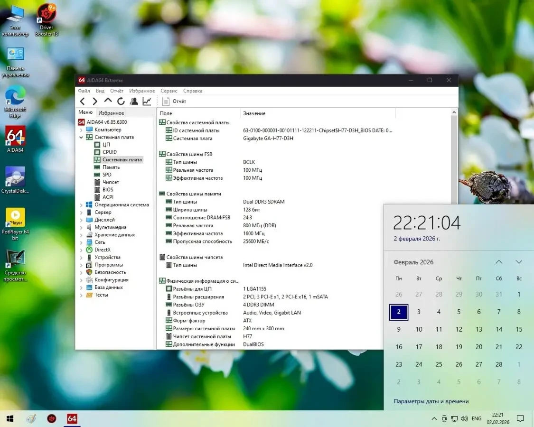Select the ACPI tree item
Viewport: 534px width, 427px height.
[107, 197]
